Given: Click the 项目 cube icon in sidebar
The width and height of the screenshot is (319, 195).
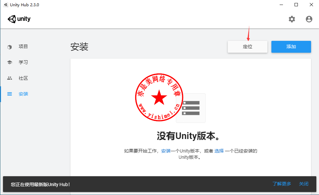Looking at the screenshot, I should (x=10, y=47).
